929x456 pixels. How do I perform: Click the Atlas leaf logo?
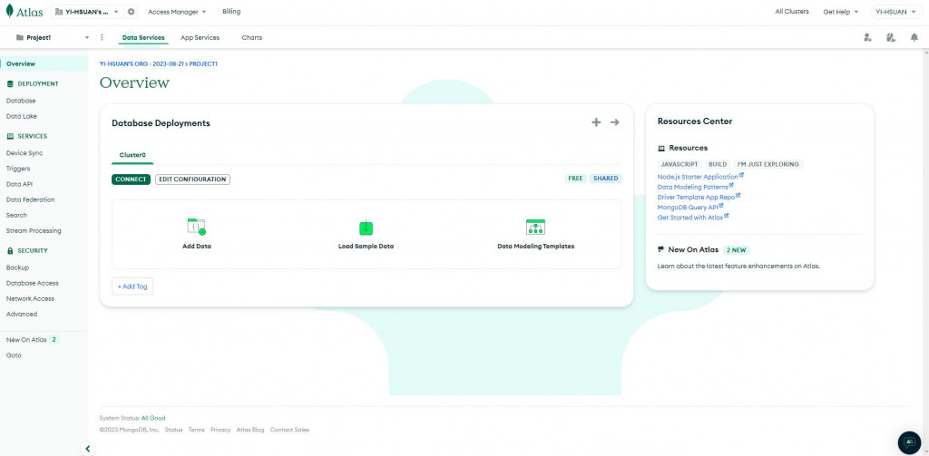(9, 11)
